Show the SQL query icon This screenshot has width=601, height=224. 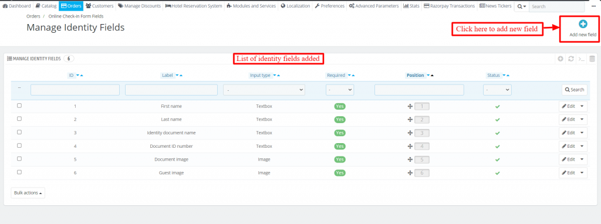point(582,59)
